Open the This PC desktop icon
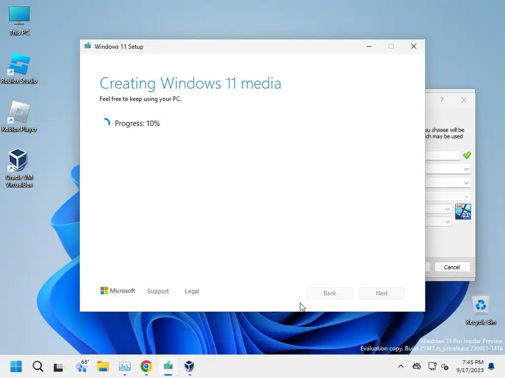505x378 pixels. 19,21
